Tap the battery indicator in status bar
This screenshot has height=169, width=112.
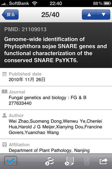point(107,3)
